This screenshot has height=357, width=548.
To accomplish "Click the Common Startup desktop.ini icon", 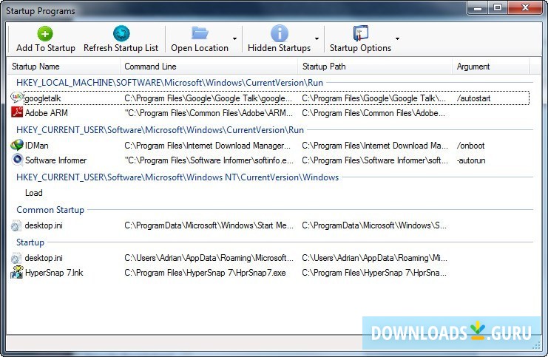I will [16, 225].
